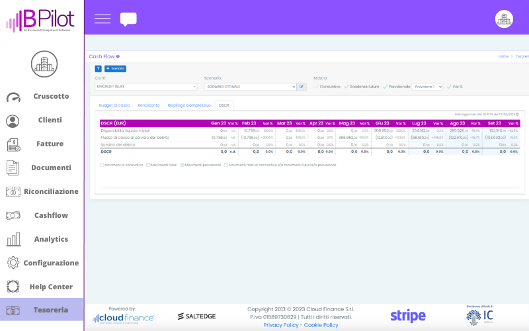
Task: Click the Home breadcrumb link
Action: pyautogui.click(x=503, y=56)
